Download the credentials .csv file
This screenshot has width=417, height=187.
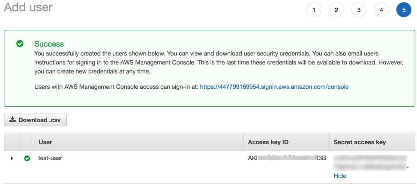pyautogui.click(x=36, y=120)
